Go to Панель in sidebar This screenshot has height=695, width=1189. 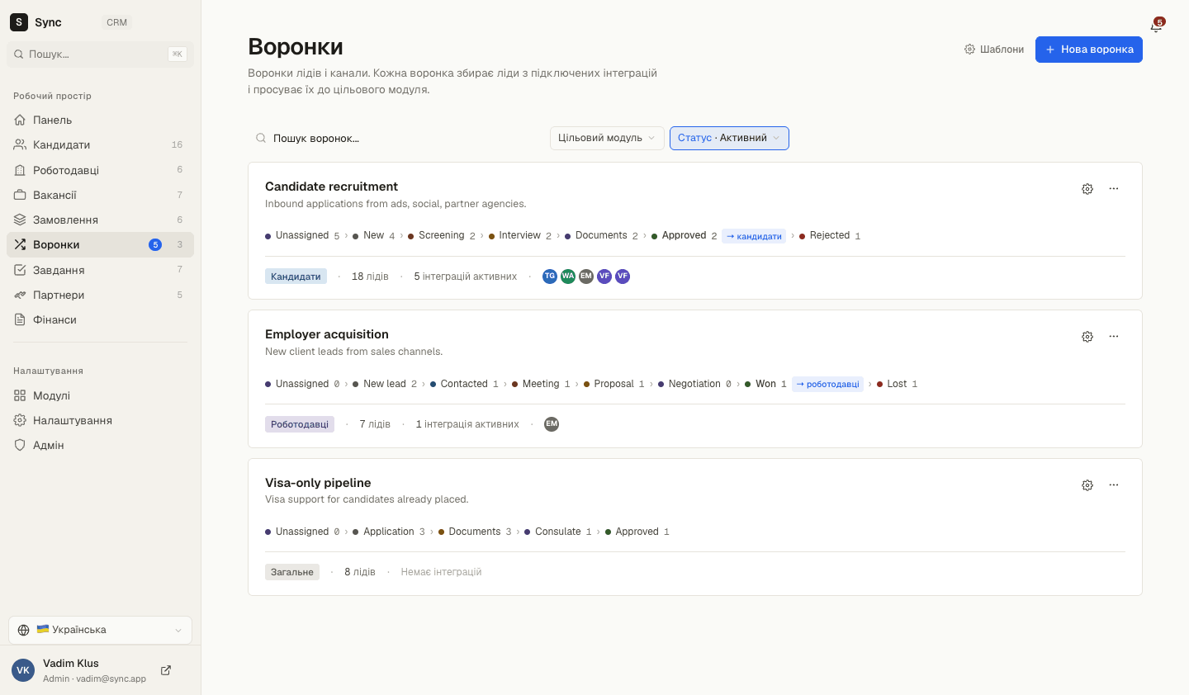click(100, 121)
